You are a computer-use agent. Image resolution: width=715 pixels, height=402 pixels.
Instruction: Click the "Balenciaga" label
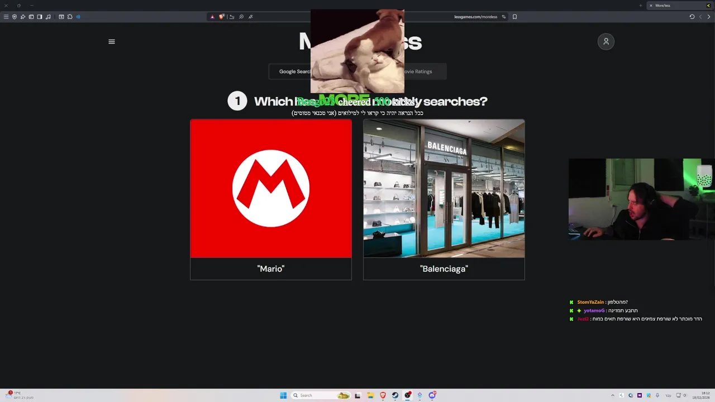[444, 269]
